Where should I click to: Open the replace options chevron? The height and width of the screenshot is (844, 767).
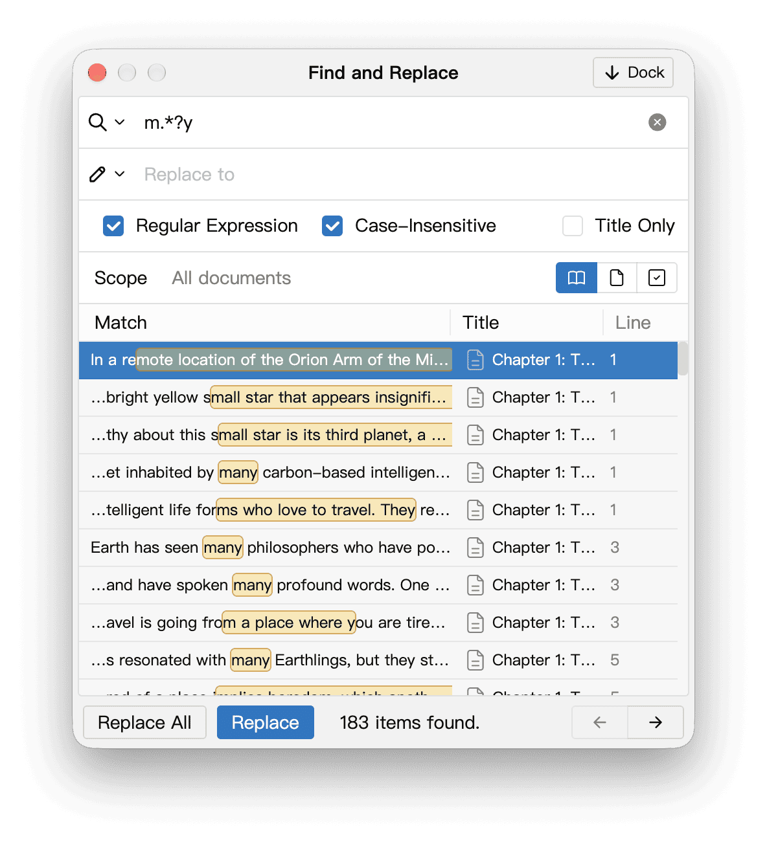(x=120, y=174)
